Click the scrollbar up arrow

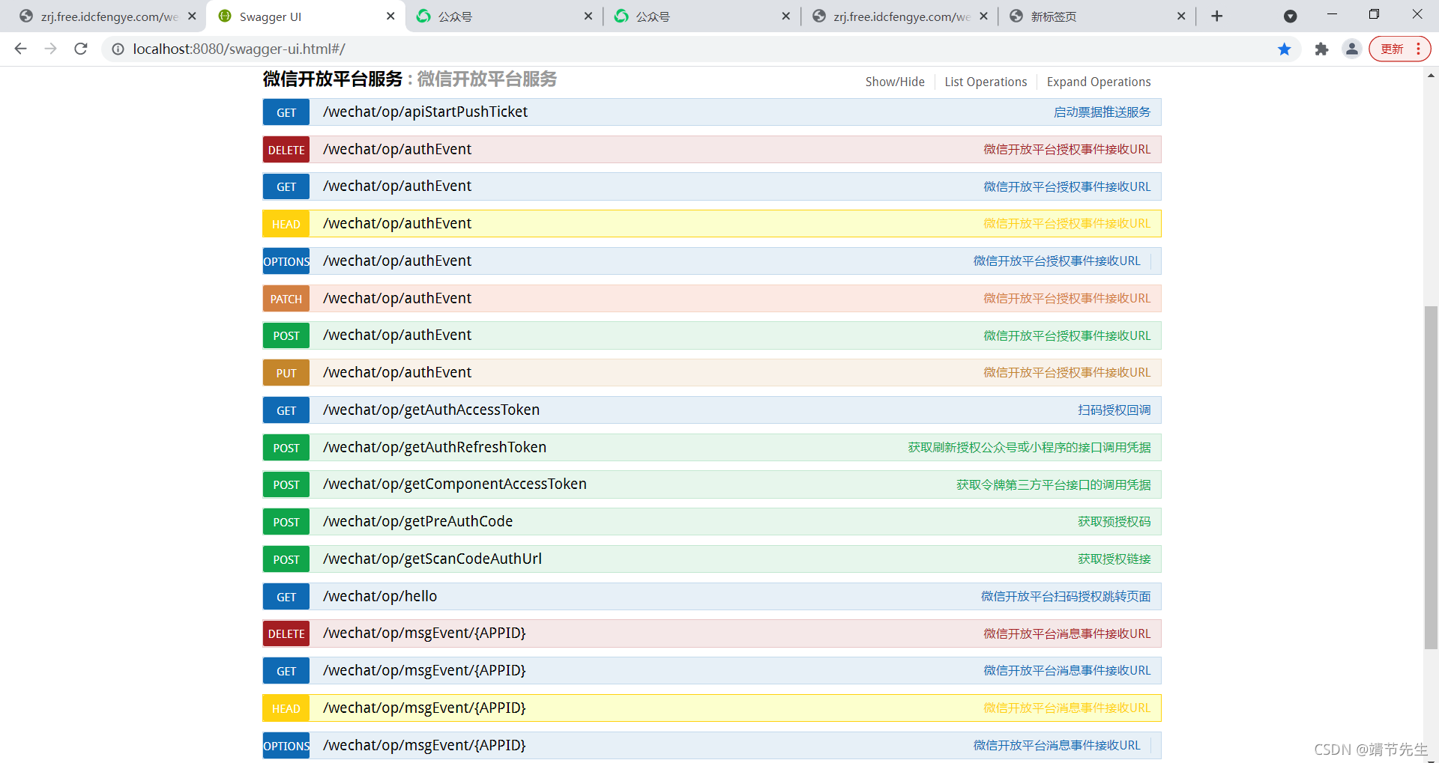[1432, 75]
